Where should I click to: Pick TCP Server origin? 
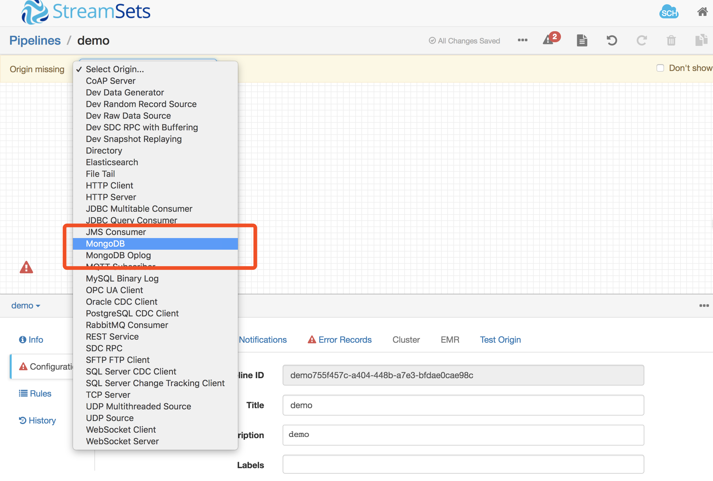(155, 395)
